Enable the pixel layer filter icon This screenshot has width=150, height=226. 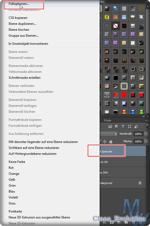pyautogui.click(x=110, y=126)
